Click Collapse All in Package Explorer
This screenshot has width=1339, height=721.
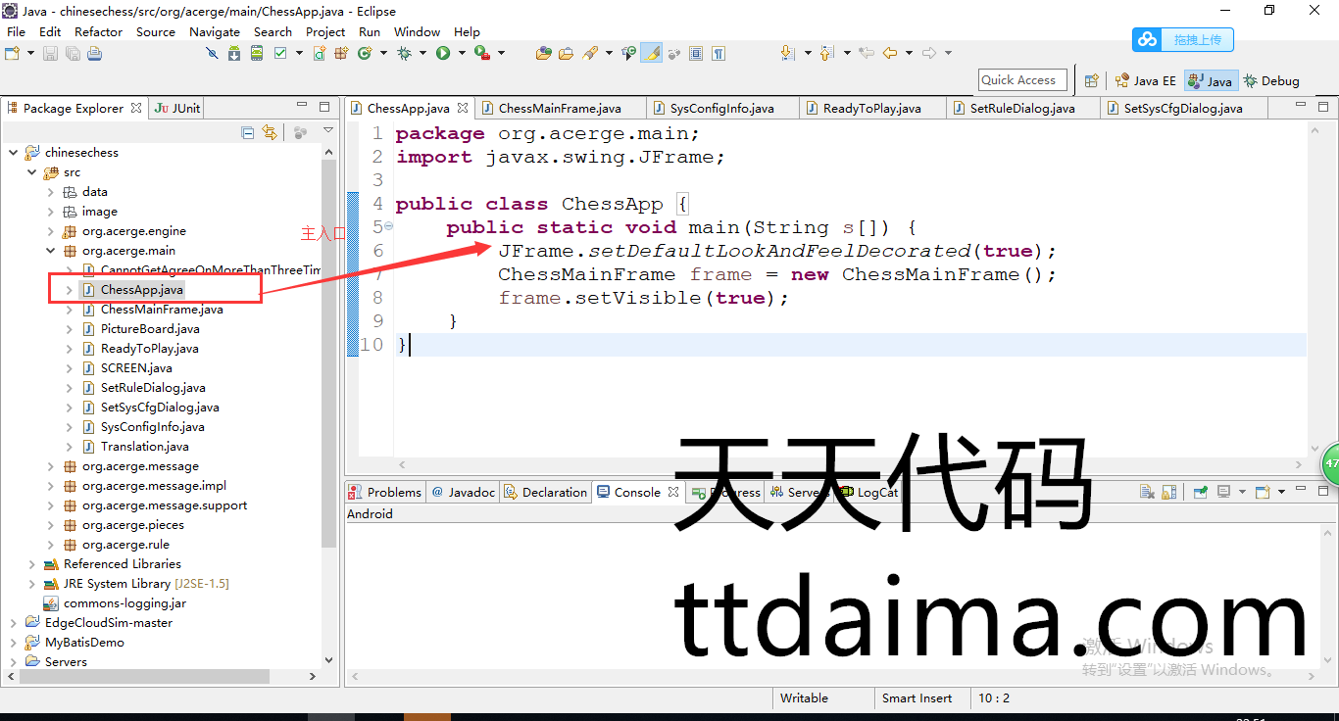point(248,132)
